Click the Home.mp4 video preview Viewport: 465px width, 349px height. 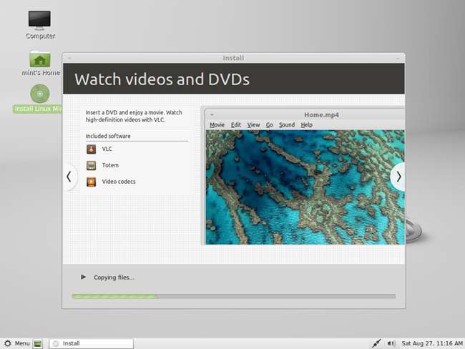pos(305,187)
